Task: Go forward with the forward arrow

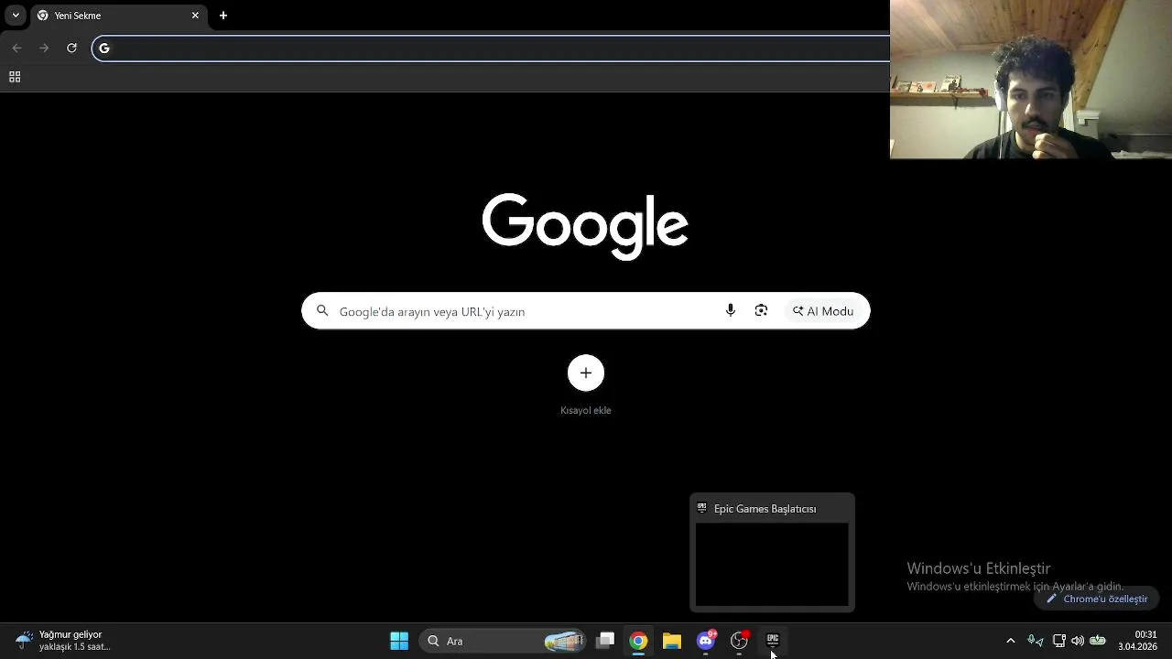Action: (44, 49)
